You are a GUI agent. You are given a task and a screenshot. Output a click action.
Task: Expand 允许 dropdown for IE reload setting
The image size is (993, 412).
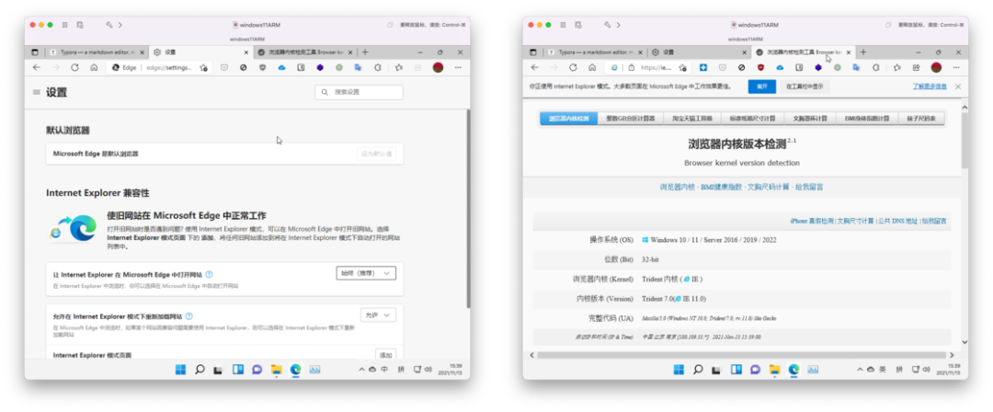tap(379, 315)
